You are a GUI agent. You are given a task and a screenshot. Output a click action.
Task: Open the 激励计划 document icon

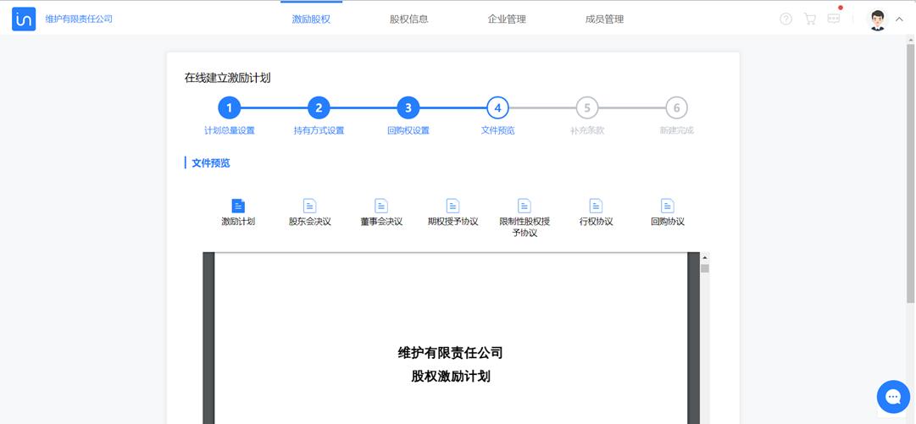(x=238, y=206)
